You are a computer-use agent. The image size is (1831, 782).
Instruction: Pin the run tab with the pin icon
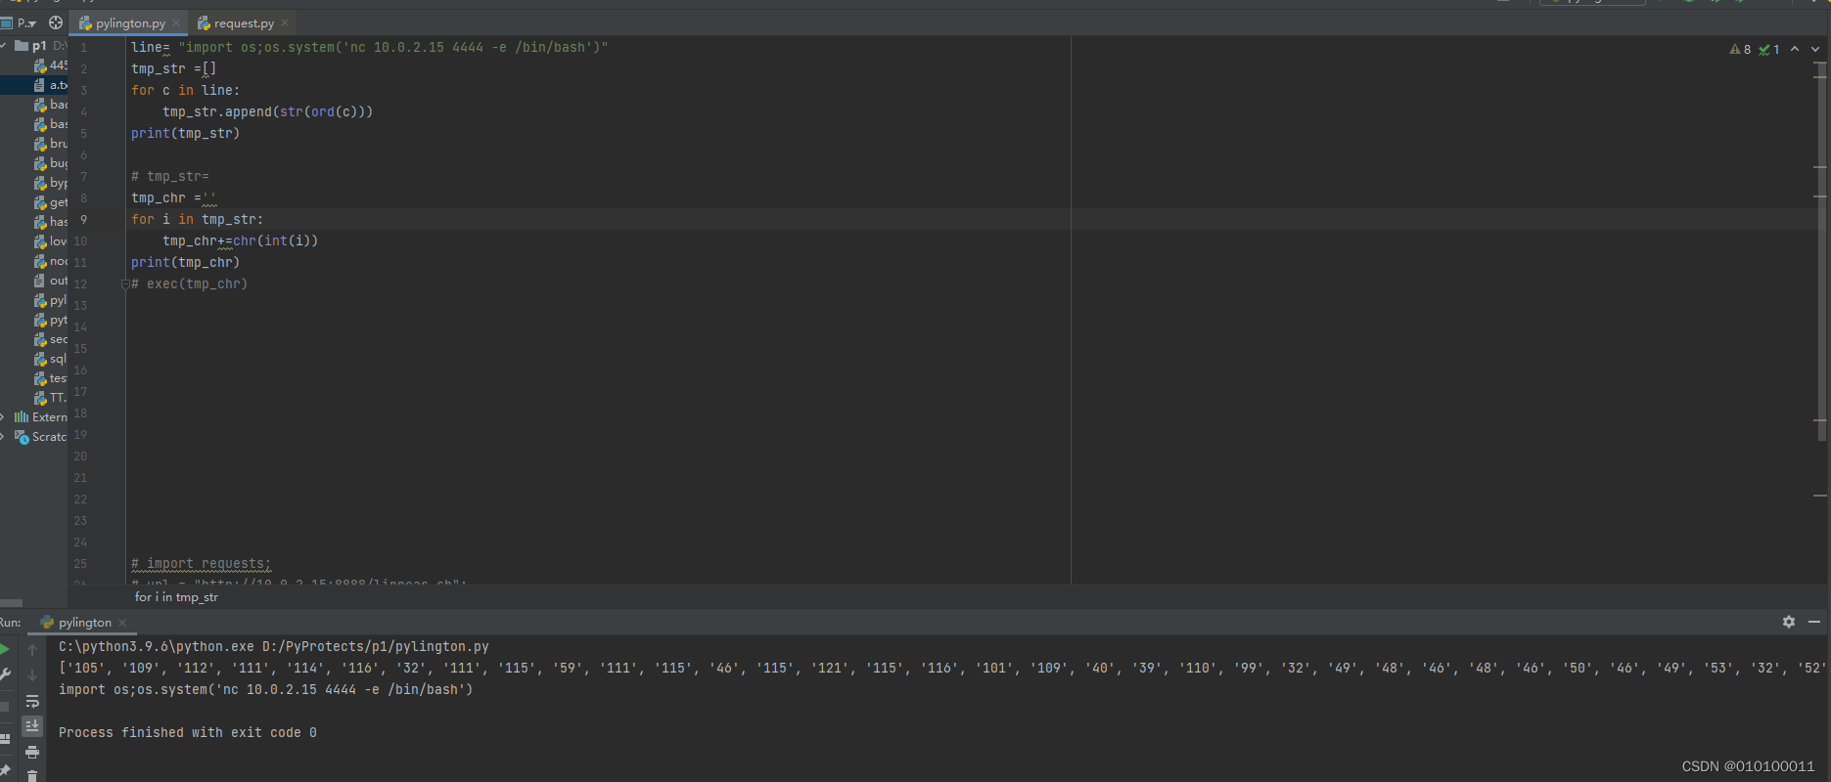click(5, 770)
